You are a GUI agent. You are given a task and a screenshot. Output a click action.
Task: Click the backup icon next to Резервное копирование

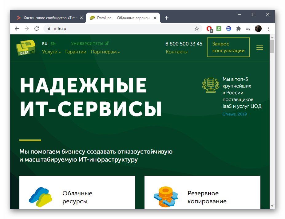point(166,196)
